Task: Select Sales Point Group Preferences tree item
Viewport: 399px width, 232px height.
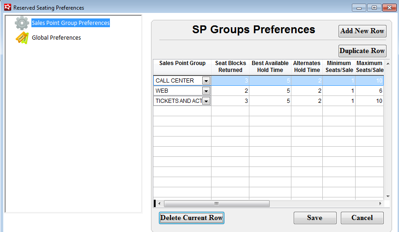Action: click(70, 23)
